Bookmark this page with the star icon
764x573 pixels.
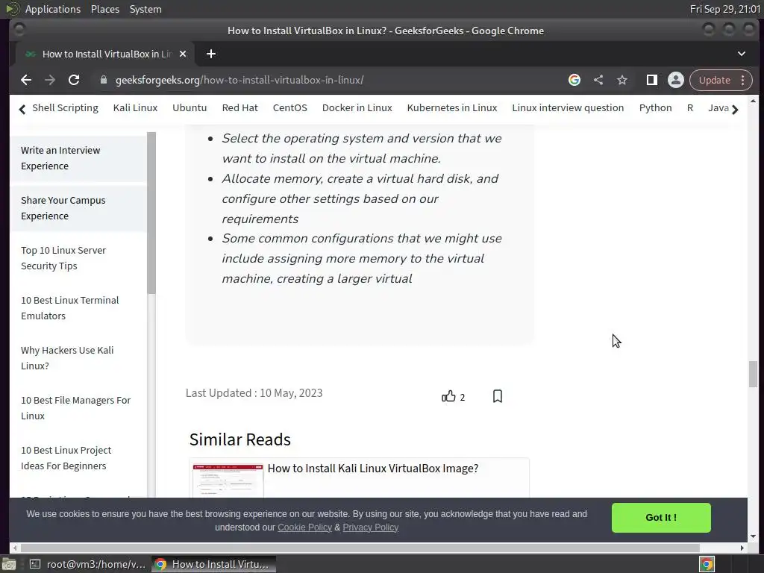pyautogui.click(x=622, y=80)
